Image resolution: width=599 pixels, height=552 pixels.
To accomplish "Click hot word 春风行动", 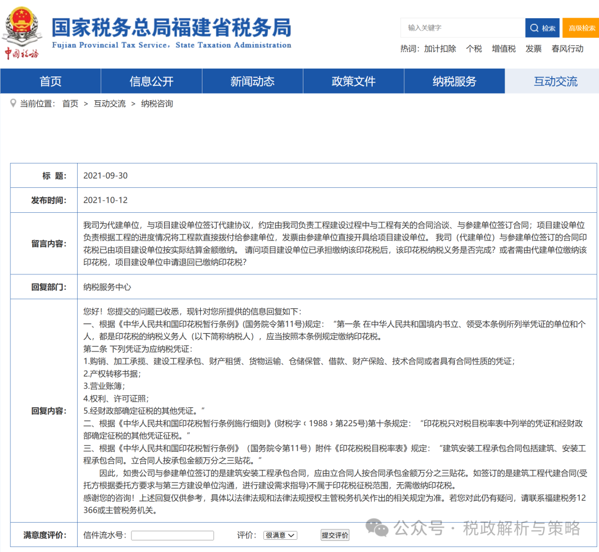I will tap(567, 49).
